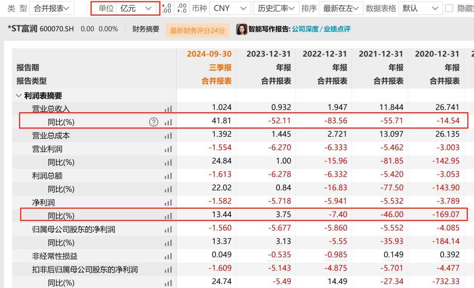Collapse the 利润表摘要 section
The width and height of the screenshot is (474, 288).
coord(18,94)
